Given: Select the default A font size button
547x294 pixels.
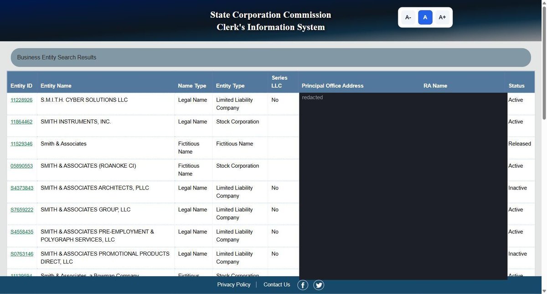Looking at the screenshot, I should [x=425, y=17].
